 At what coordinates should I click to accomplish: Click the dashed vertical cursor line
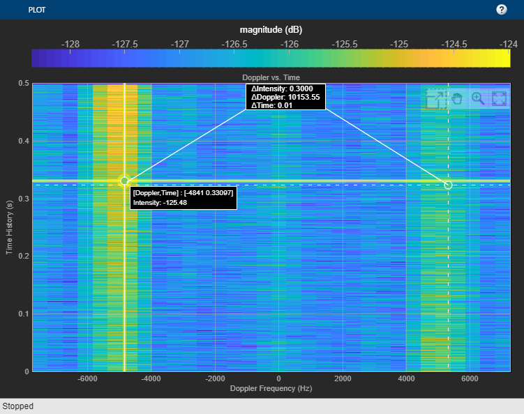tap(448, 293)
